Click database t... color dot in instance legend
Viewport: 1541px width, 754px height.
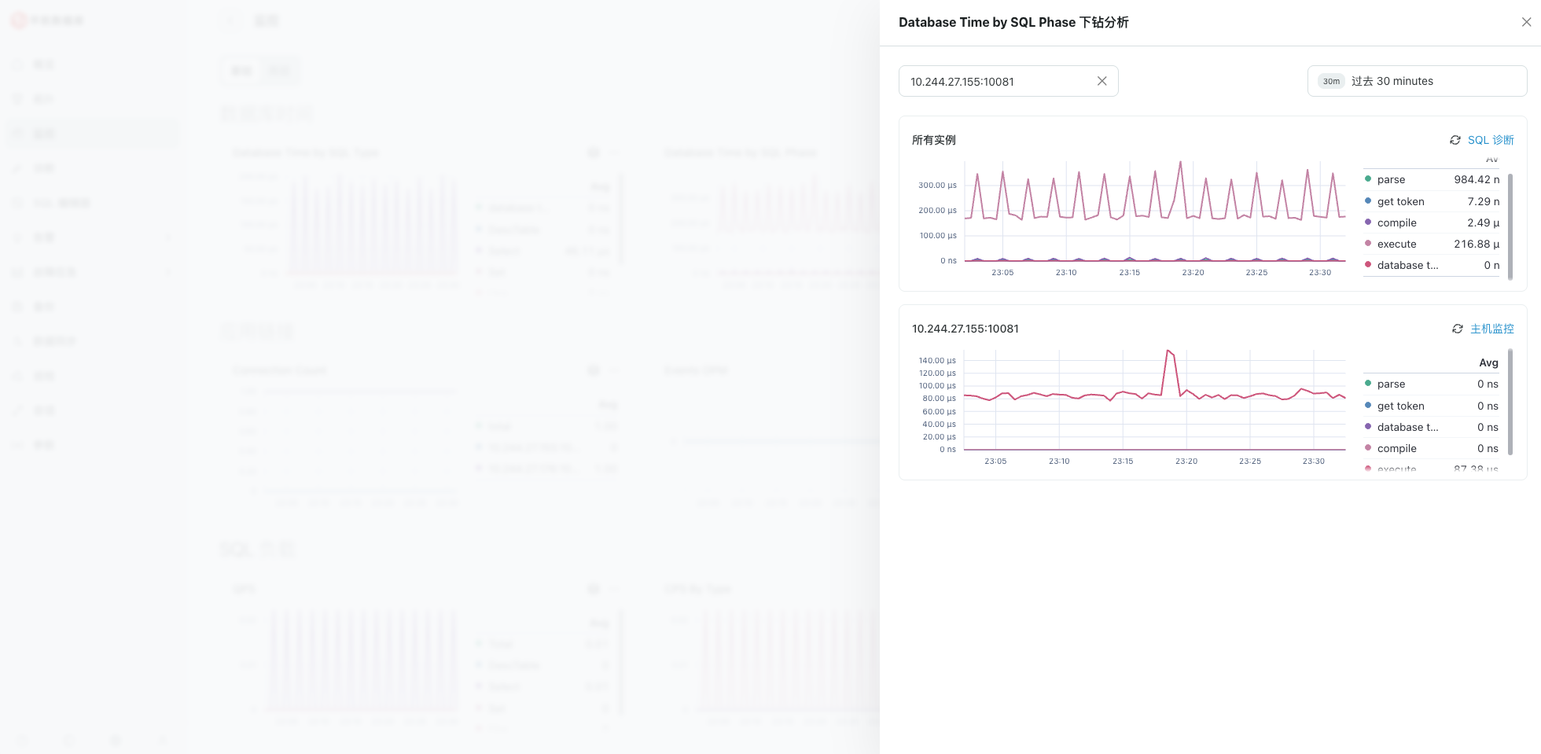click(x=1368, y=427)
